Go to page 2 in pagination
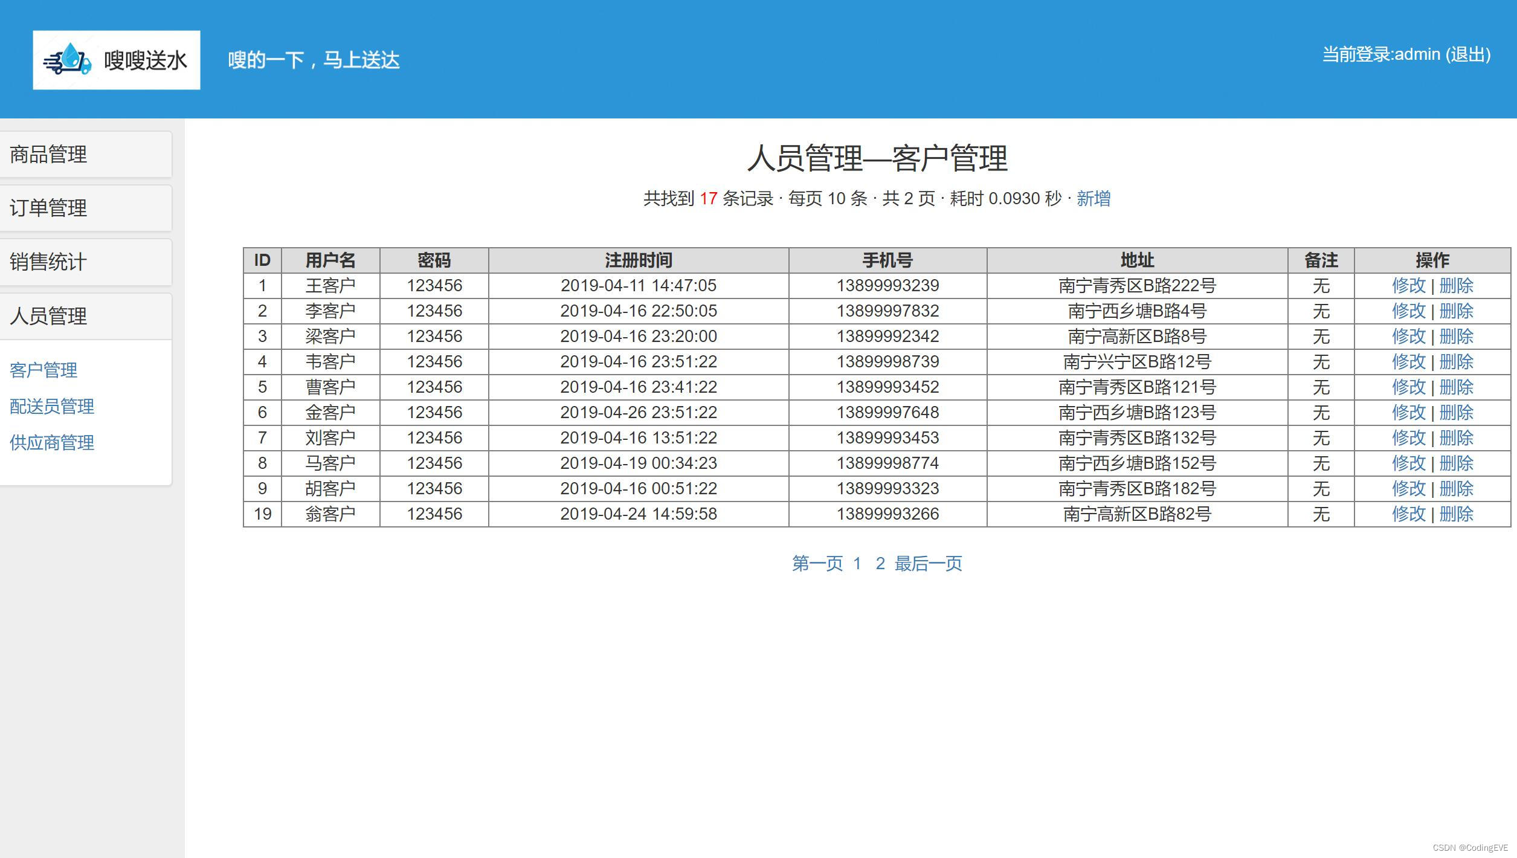 pos(880,564)
